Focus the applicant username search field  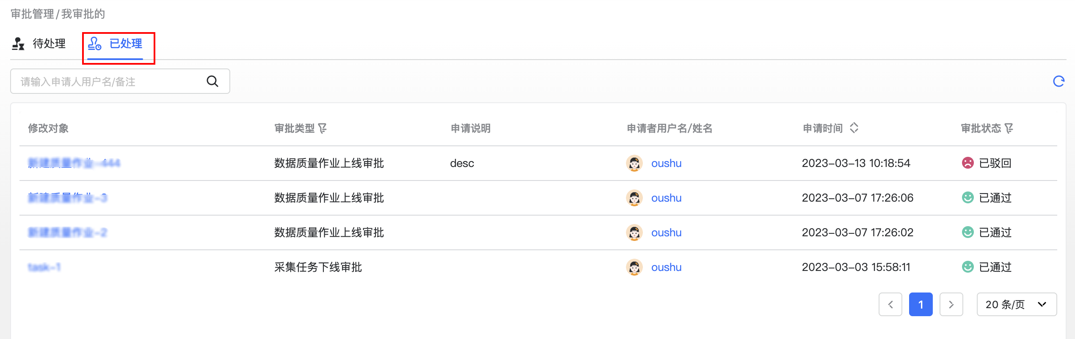[110, 82]
